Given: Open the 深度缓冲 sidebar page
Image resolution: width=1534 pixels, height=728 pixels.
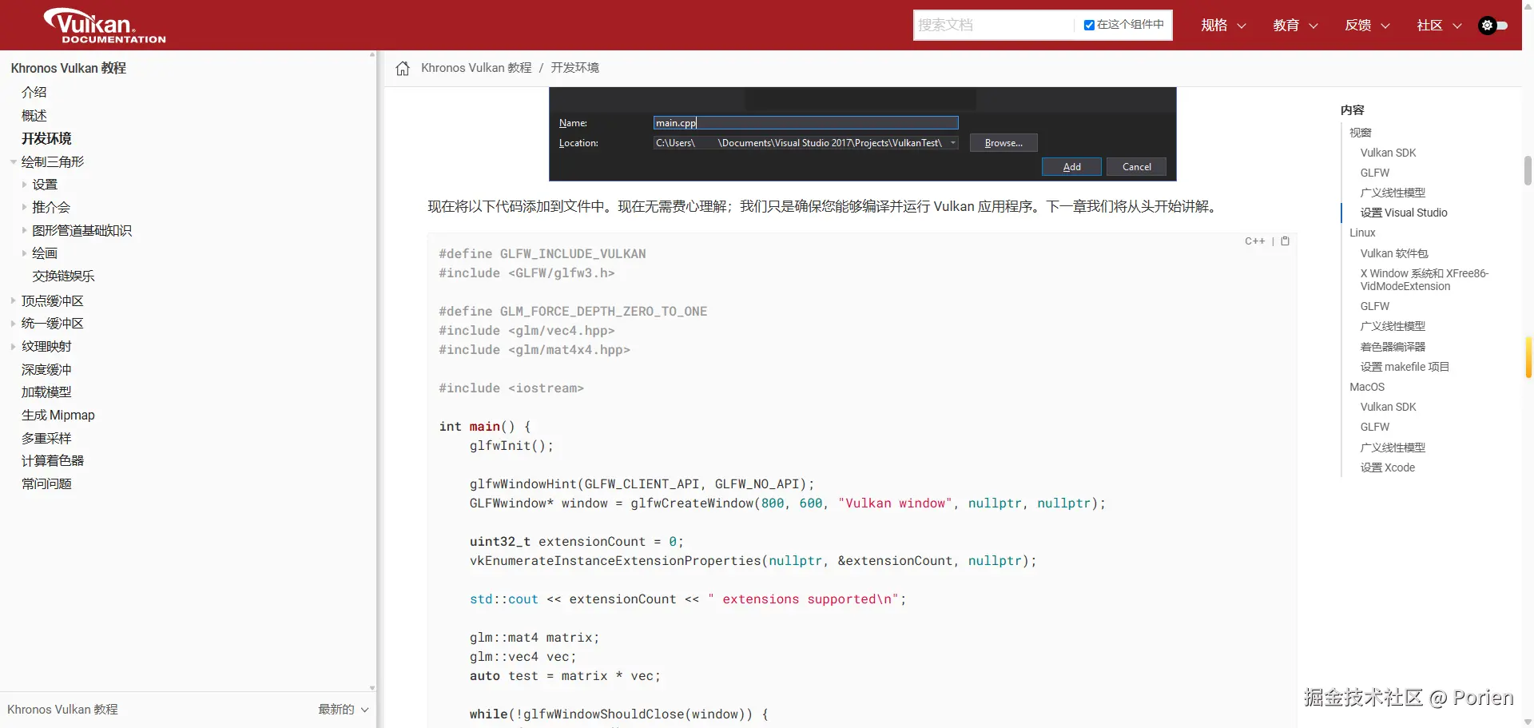Looking at the screenshot, I should [x=46, y=370].
